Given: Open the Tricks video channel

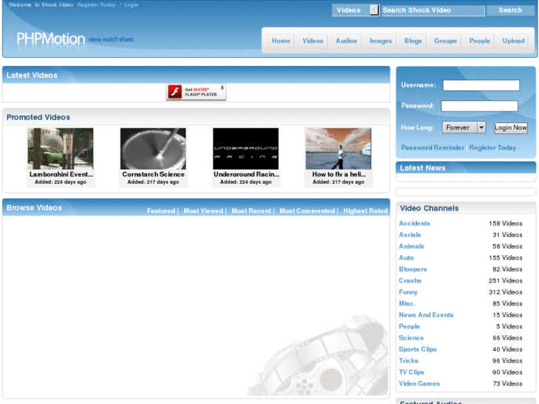Looking at the screenshot, I should coord(409,361).
